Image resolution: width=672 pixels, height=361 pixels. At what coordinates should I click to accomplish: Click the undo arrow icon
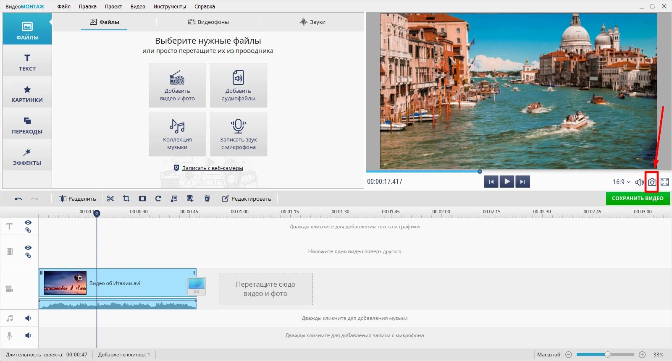tap(18, 199)
